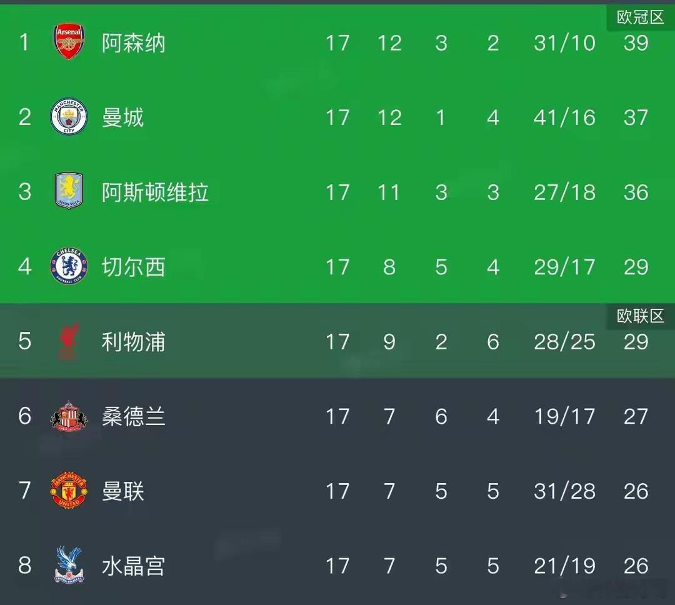Open the 利物浦 team row
The width and height of the screenshot is (675, 605).
coord(133,342)
